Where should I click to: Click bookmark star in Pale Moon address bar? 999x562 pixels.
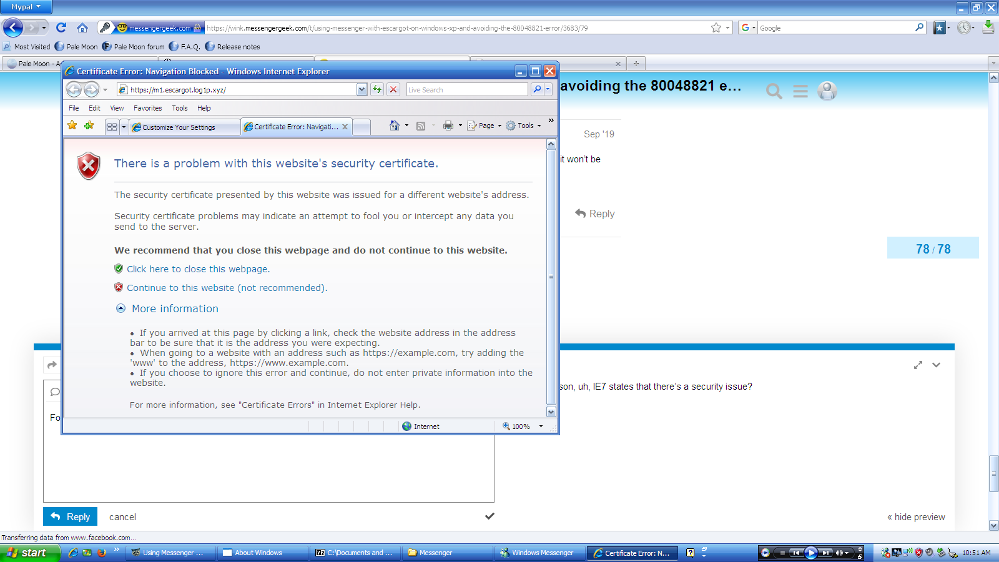click(x=716, y=27)
